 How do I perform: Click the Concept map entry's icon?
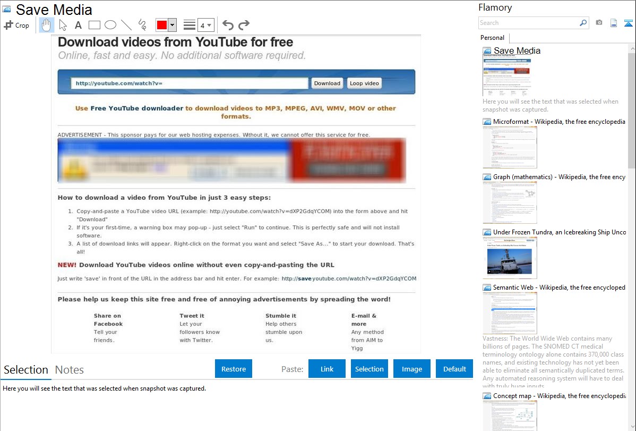point(487,396)
